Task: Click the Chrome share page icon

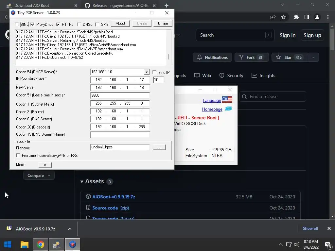Action: (x=273, y=17)
